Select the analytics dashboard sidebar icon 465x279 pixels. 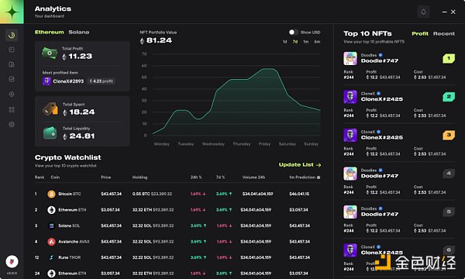12,36
